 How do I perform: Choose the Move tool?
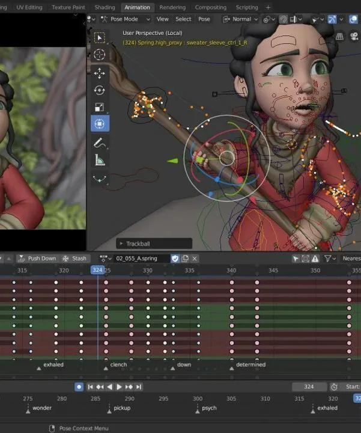[x=100, y=73]
